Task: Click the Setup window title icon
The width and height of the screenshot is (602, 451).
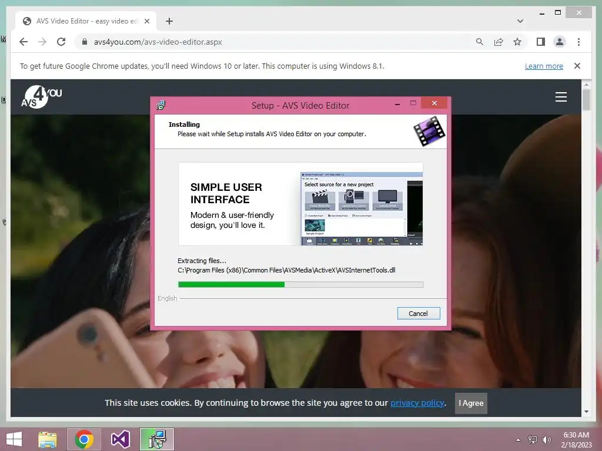Action: pyautogui.click(x=160, y=105)
